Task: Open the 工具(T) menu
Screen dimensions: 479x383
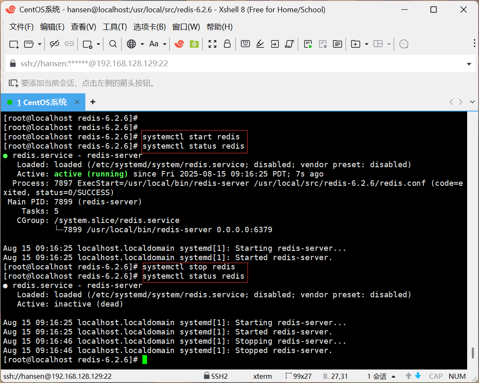Action: (114, 27)
